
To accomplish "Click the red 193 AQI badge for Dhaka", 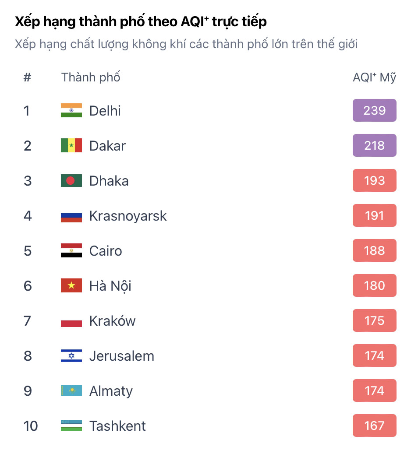I will [x=374, y=180].
